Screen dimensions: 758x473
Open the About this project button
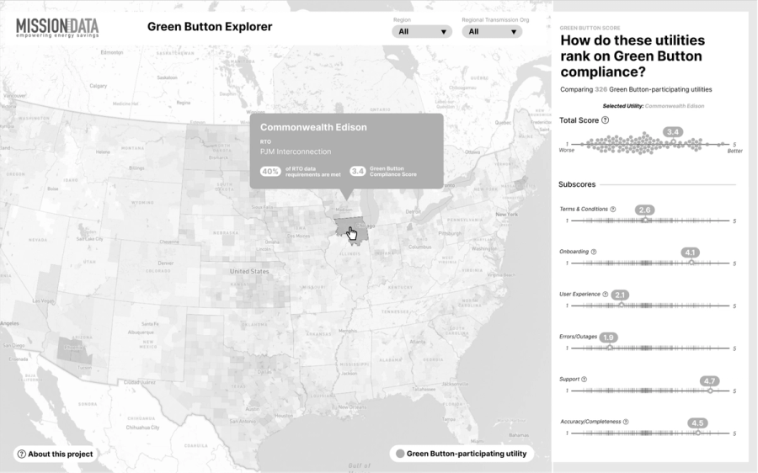55,454
